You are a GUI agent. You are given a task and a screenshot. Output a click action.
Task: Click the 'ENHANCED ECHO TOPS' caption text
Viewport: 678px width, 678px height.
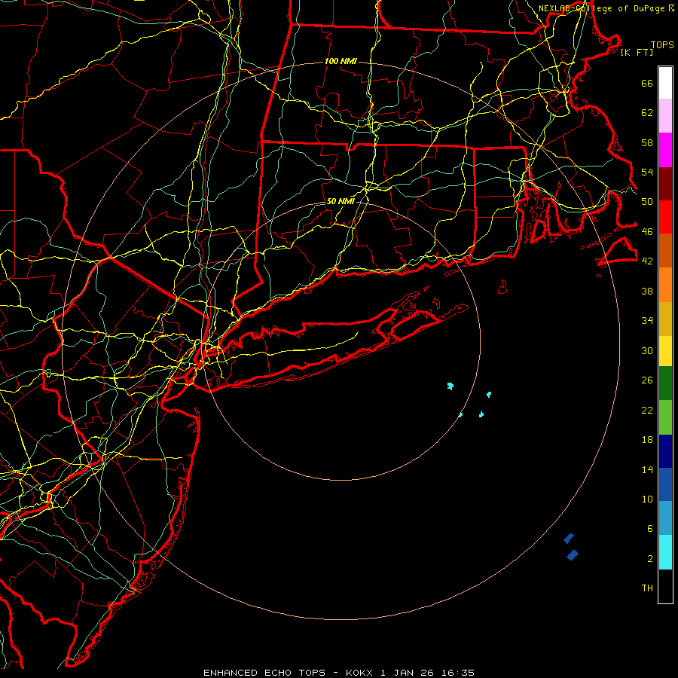[264, 673]
